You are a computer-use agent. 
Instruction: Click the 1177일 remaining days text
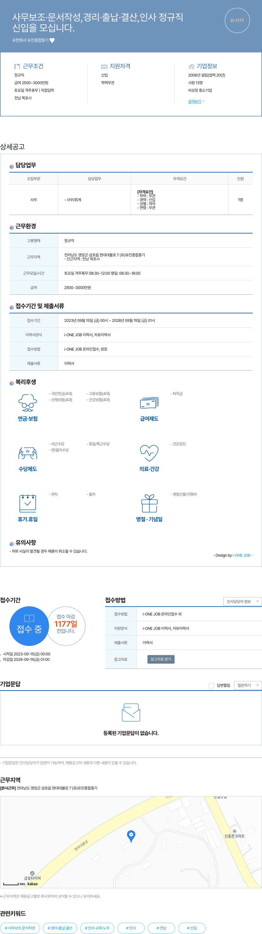point(66,624)
